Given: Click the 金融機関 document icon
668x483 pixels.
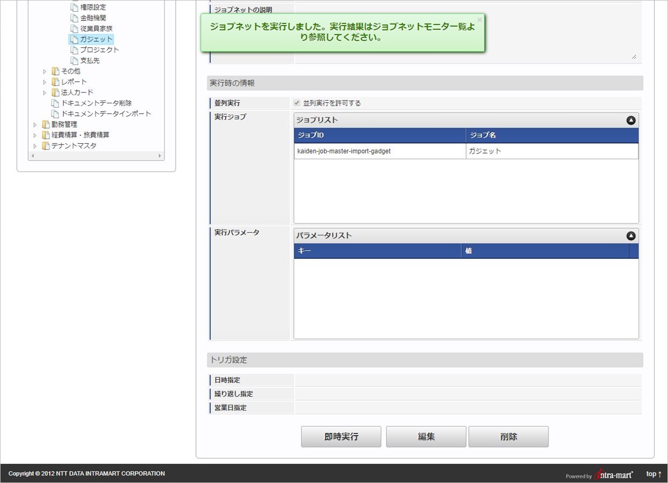Looking at the screenshot, I should coord(74,18).
